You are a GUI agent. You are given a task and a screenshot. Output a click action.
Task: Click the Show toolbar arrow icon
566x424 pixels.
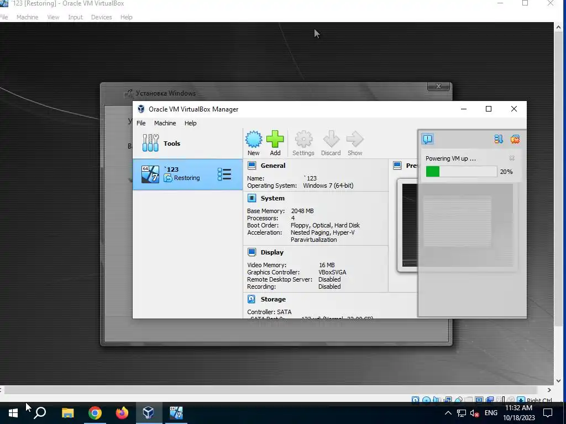355,143
